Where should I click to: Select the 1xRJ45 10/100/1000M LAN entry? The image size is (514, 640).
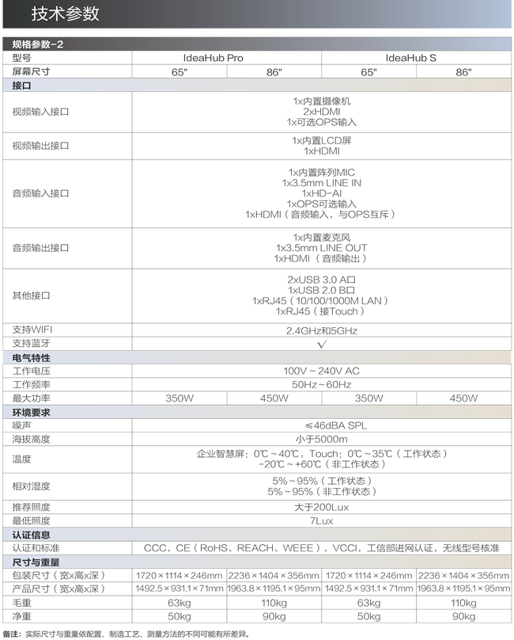[320, 301]
